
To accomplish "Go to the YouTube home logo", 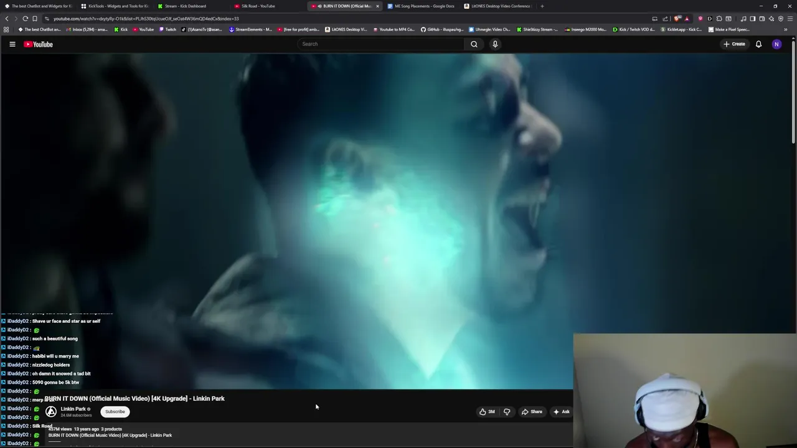I will click(x=39, y=44).
